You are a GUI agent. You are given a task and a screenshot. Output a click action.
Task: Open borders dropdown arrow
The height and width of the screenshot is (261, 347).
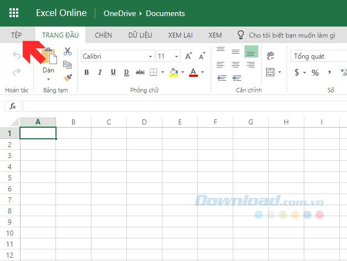click(x=162, y=72)
